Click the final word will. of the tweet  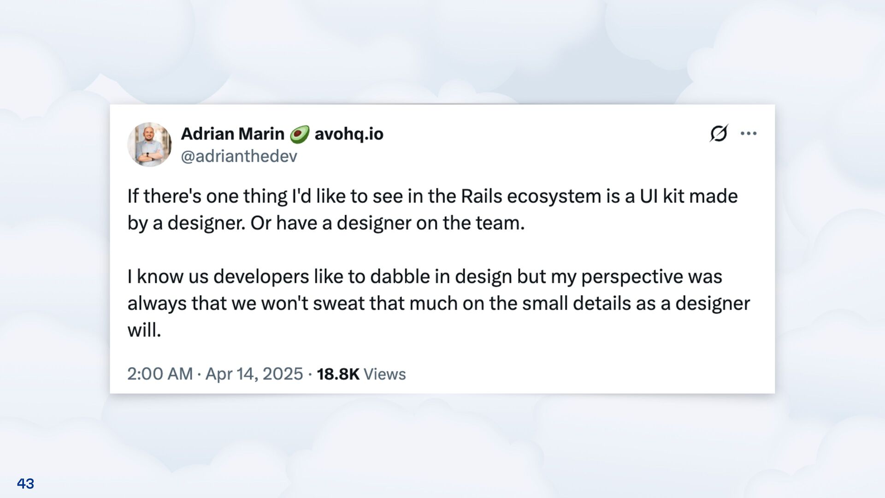coord(144,330)
